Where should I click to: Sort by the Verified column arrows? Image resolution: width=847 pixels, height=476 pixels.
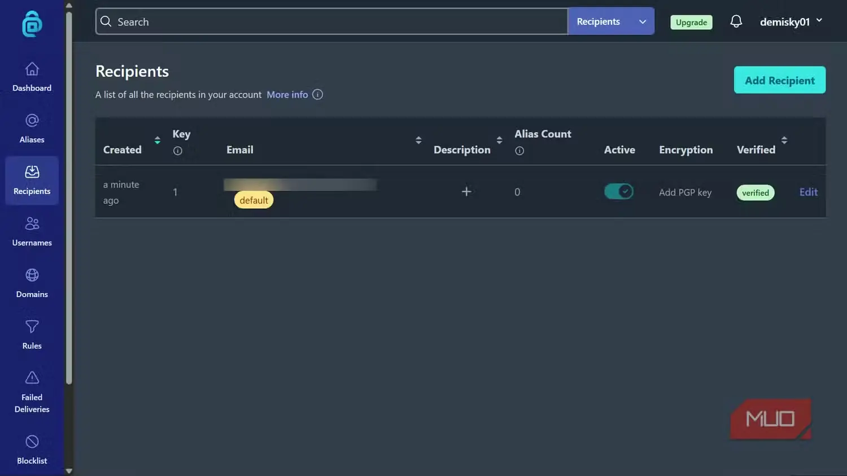tap(784, 140)
